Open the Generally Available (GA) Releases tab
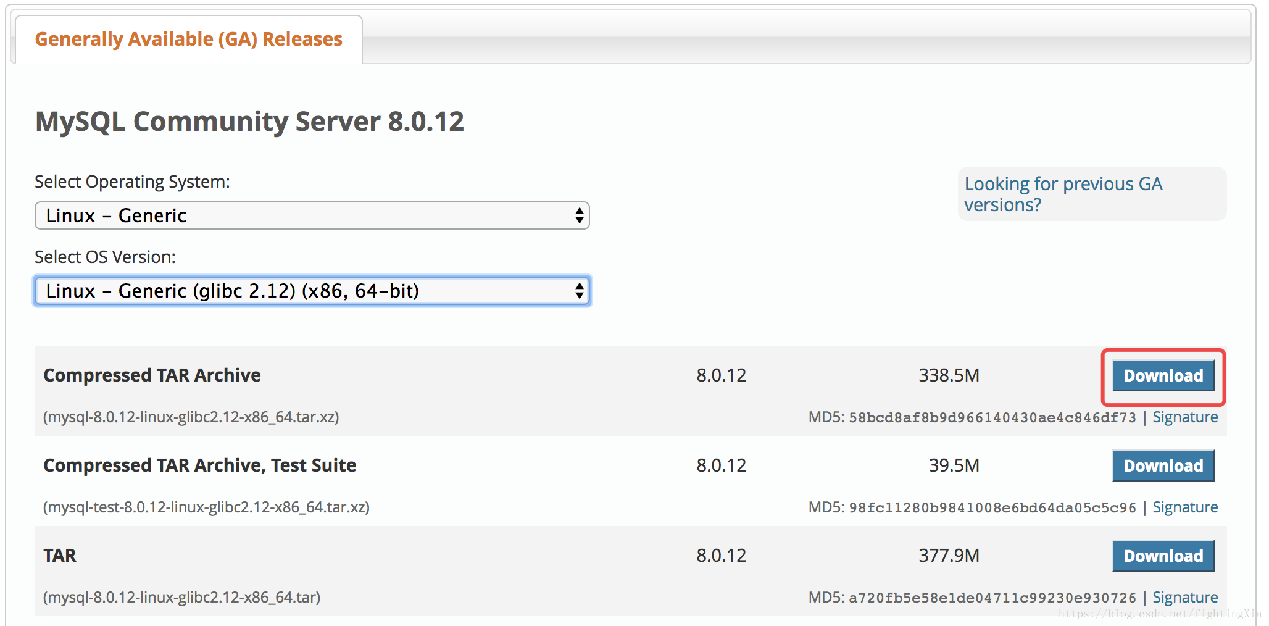The width and height of the screenshot is (1269, 626). point(188,39)
